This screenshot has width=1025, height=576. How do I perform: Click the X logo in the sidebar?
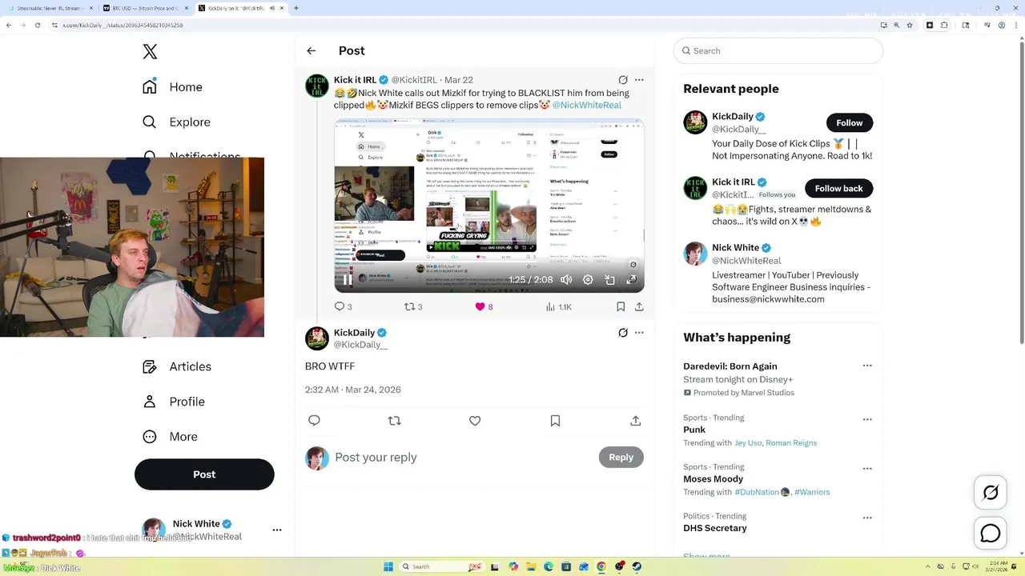[x=150, y=52]
